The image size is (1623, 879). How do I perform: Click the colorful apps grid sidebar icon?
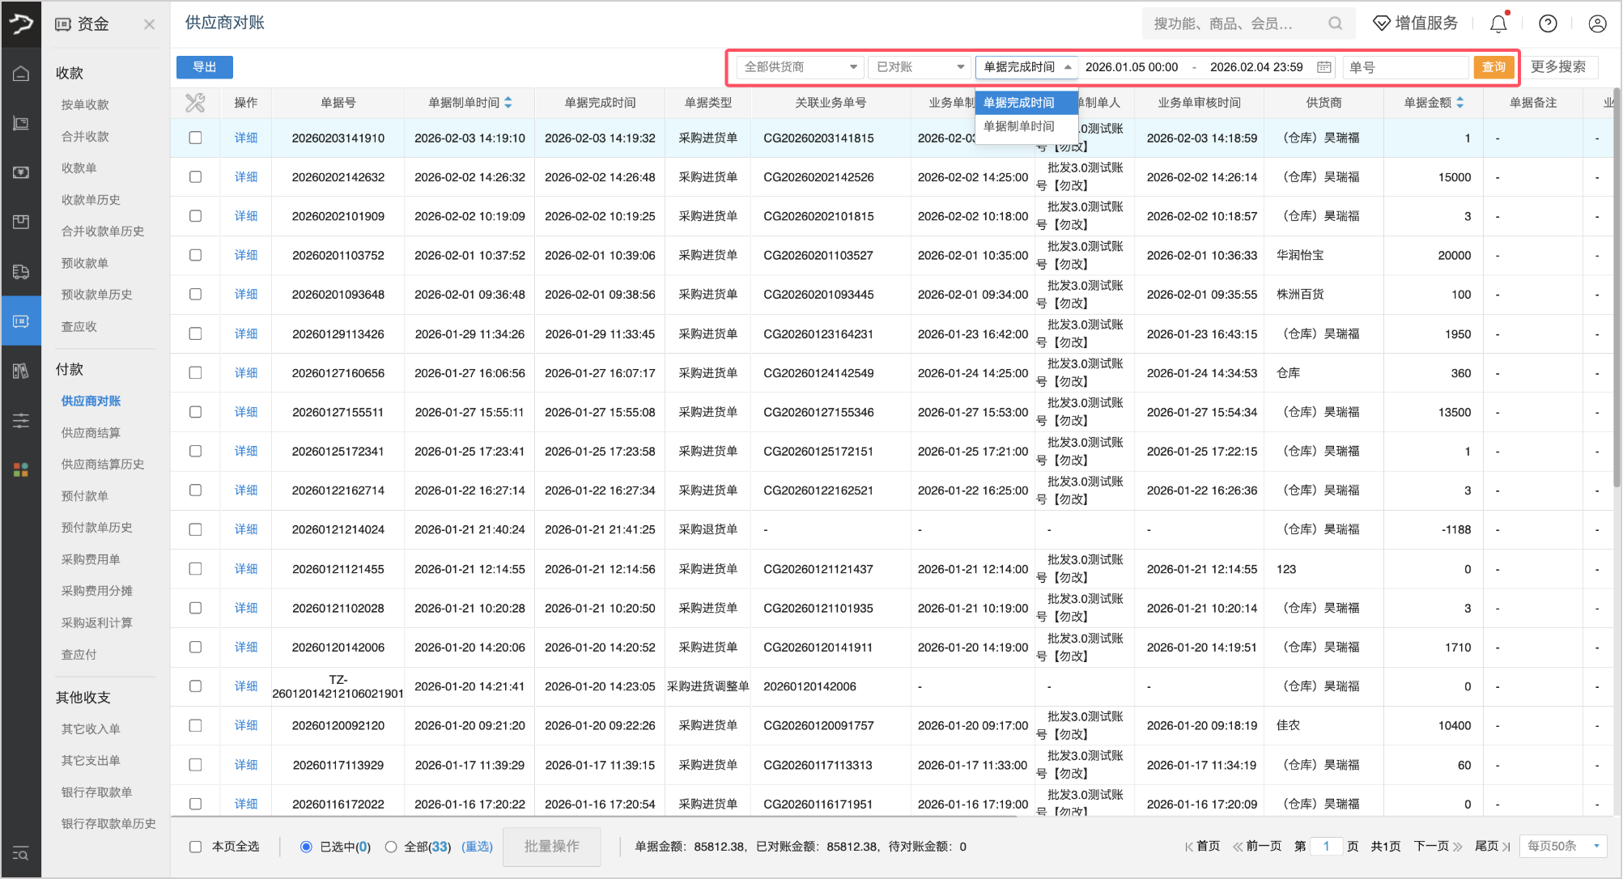[21, 469]
